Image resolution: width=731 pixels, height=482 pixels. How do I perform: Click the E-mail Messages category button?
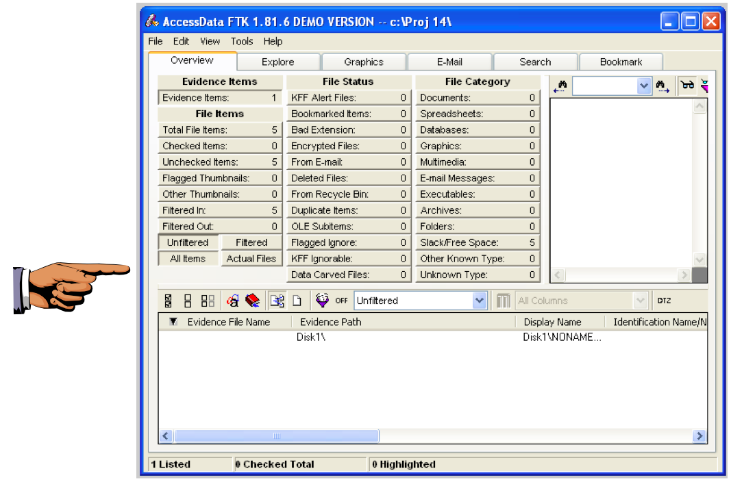[x=478, y=179]
